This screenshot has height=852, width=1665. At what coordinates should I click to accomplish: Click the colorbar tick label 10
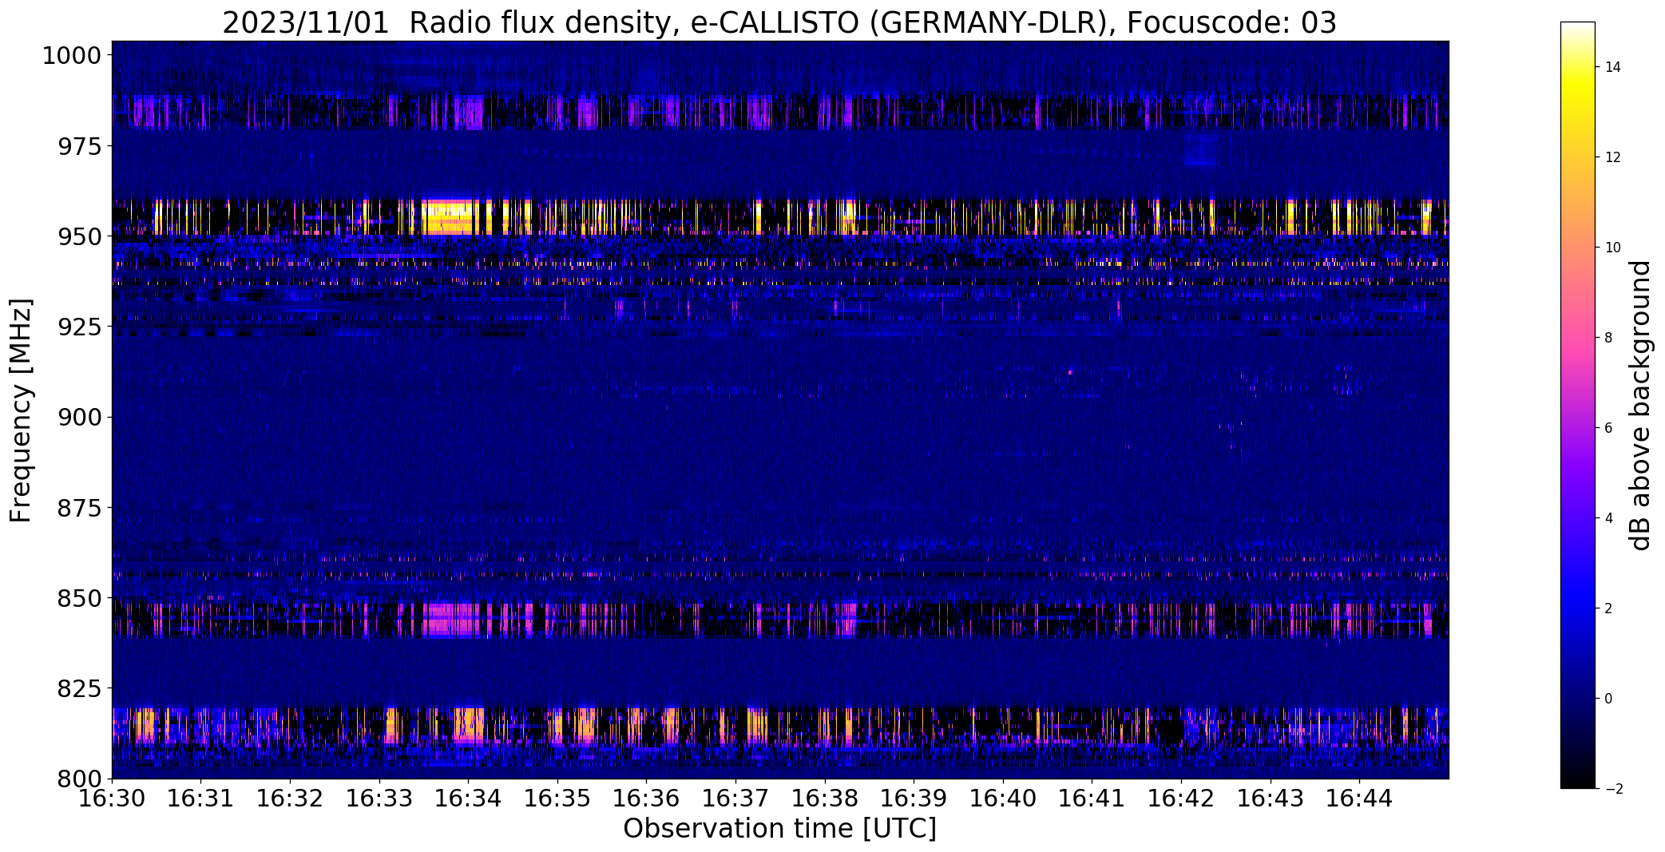[1613, 248]
